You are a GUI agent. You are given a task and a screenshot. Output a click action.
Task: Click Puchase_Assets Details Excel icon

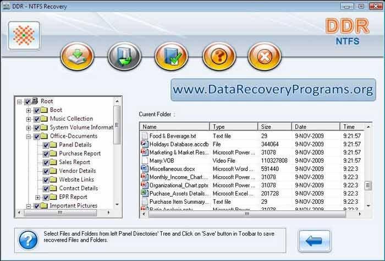click(x=145, y=193)
